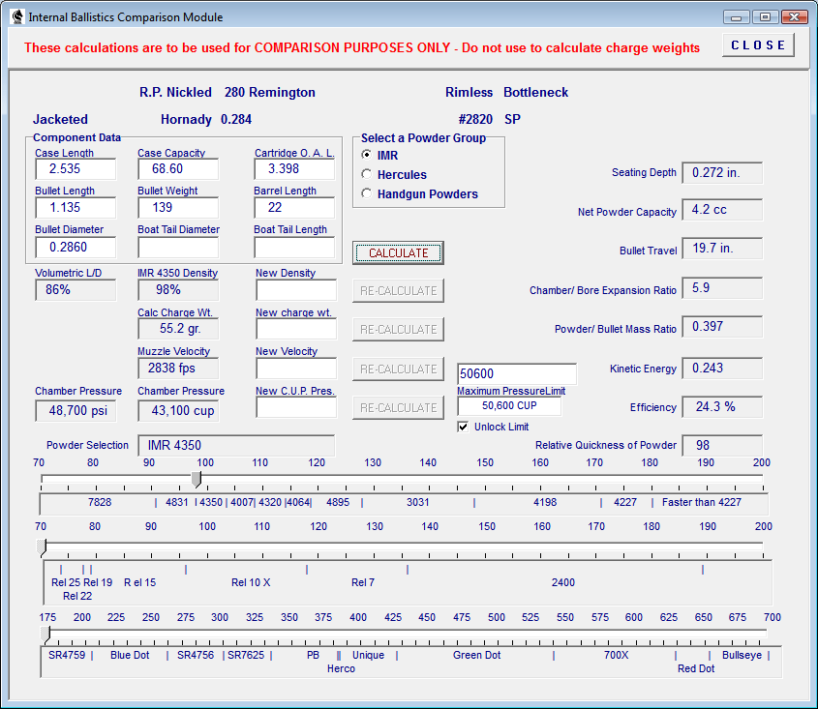The height and width of the screenshot is (709, 818).
Task: Select the IMR powder group radio button
Action: coord(367,155)
